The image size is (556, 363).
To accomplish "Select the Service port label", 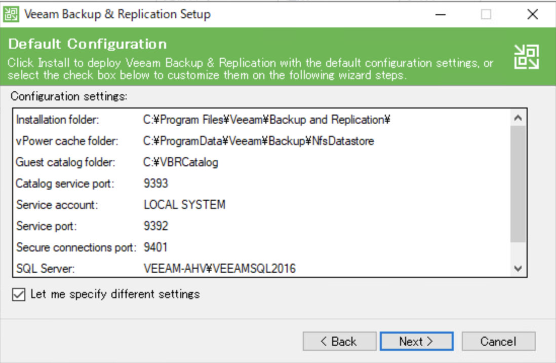I will click(x=47, y=226).
